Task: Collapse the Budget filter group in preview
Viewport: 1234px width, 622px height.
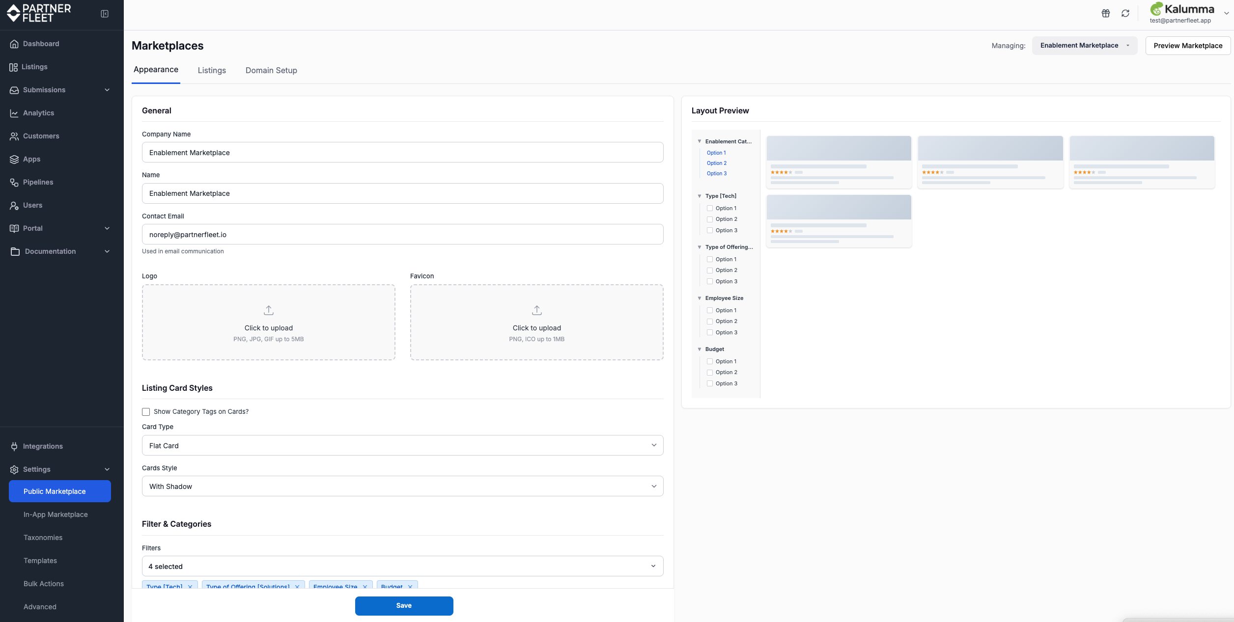Action: pyautogui.click(x=700, y=349)
